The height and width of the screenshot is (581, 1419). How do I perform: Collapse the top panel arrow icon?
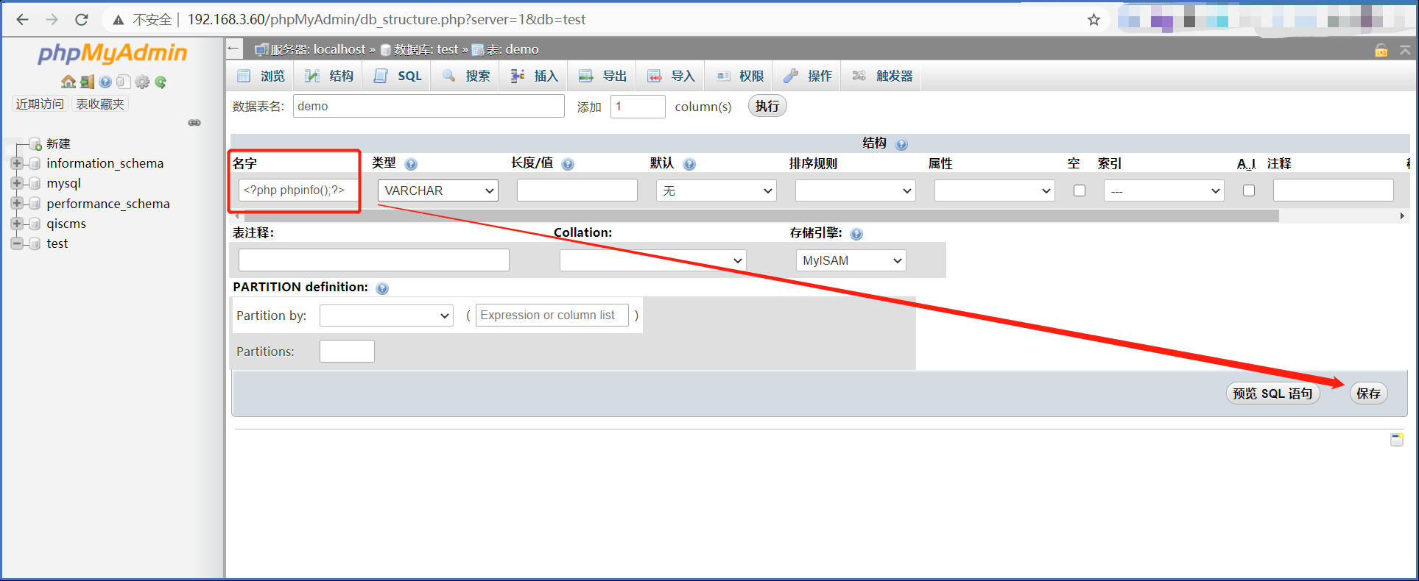tap(1405, 50)
